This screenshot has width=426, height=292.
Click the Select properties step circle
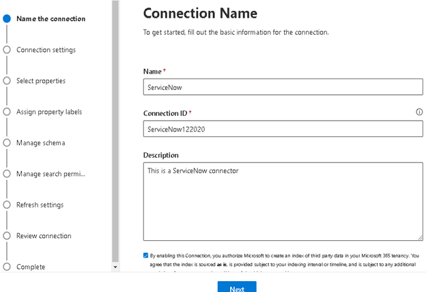point(7,81)
